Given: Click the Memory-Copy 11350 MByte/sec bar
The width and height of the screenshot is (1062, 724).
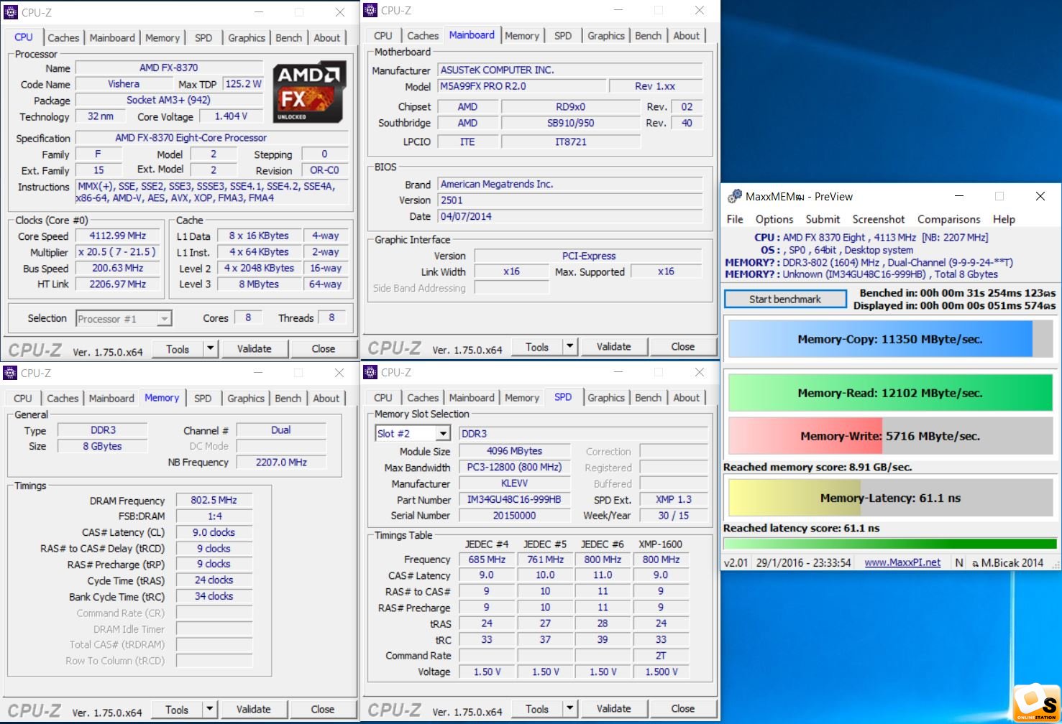Looking at the screenshot, I should point(890,339).
